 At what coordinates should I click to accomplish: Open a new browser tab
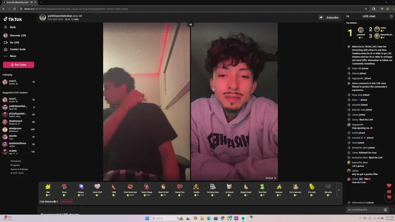pos(41,2)
